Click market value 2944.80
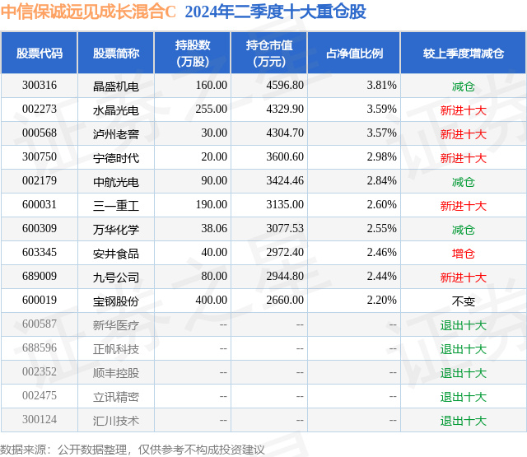This screenshot has height=457, width=527. tap(285, 276)
